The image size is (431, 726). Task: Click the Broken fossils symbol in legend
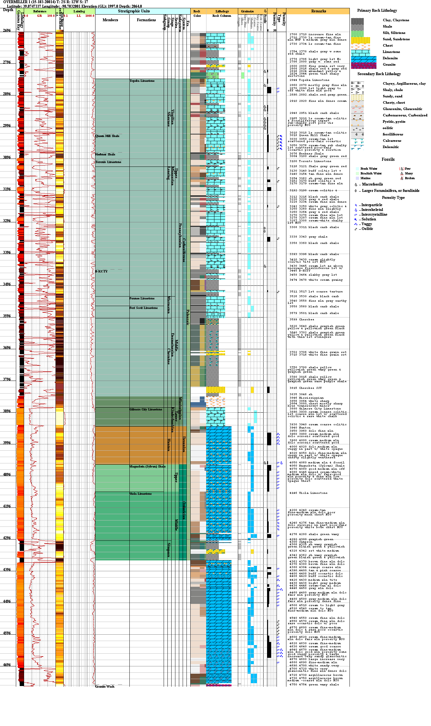click(402, 178)
